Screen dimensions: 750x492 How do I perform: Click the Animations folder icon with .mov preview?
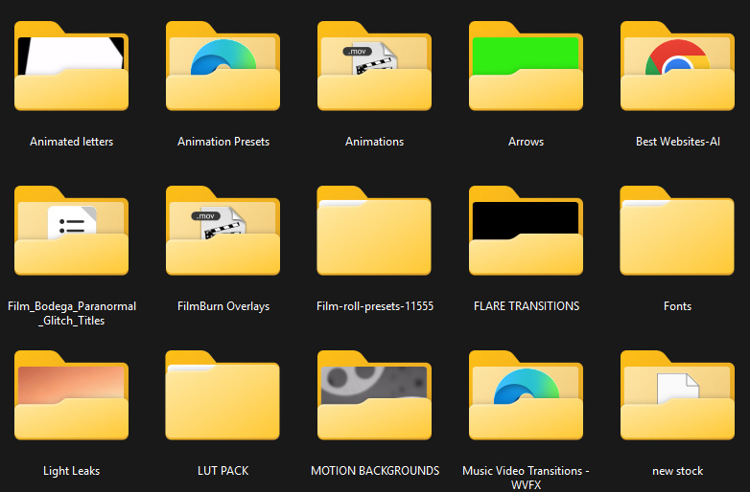(375, 66)
